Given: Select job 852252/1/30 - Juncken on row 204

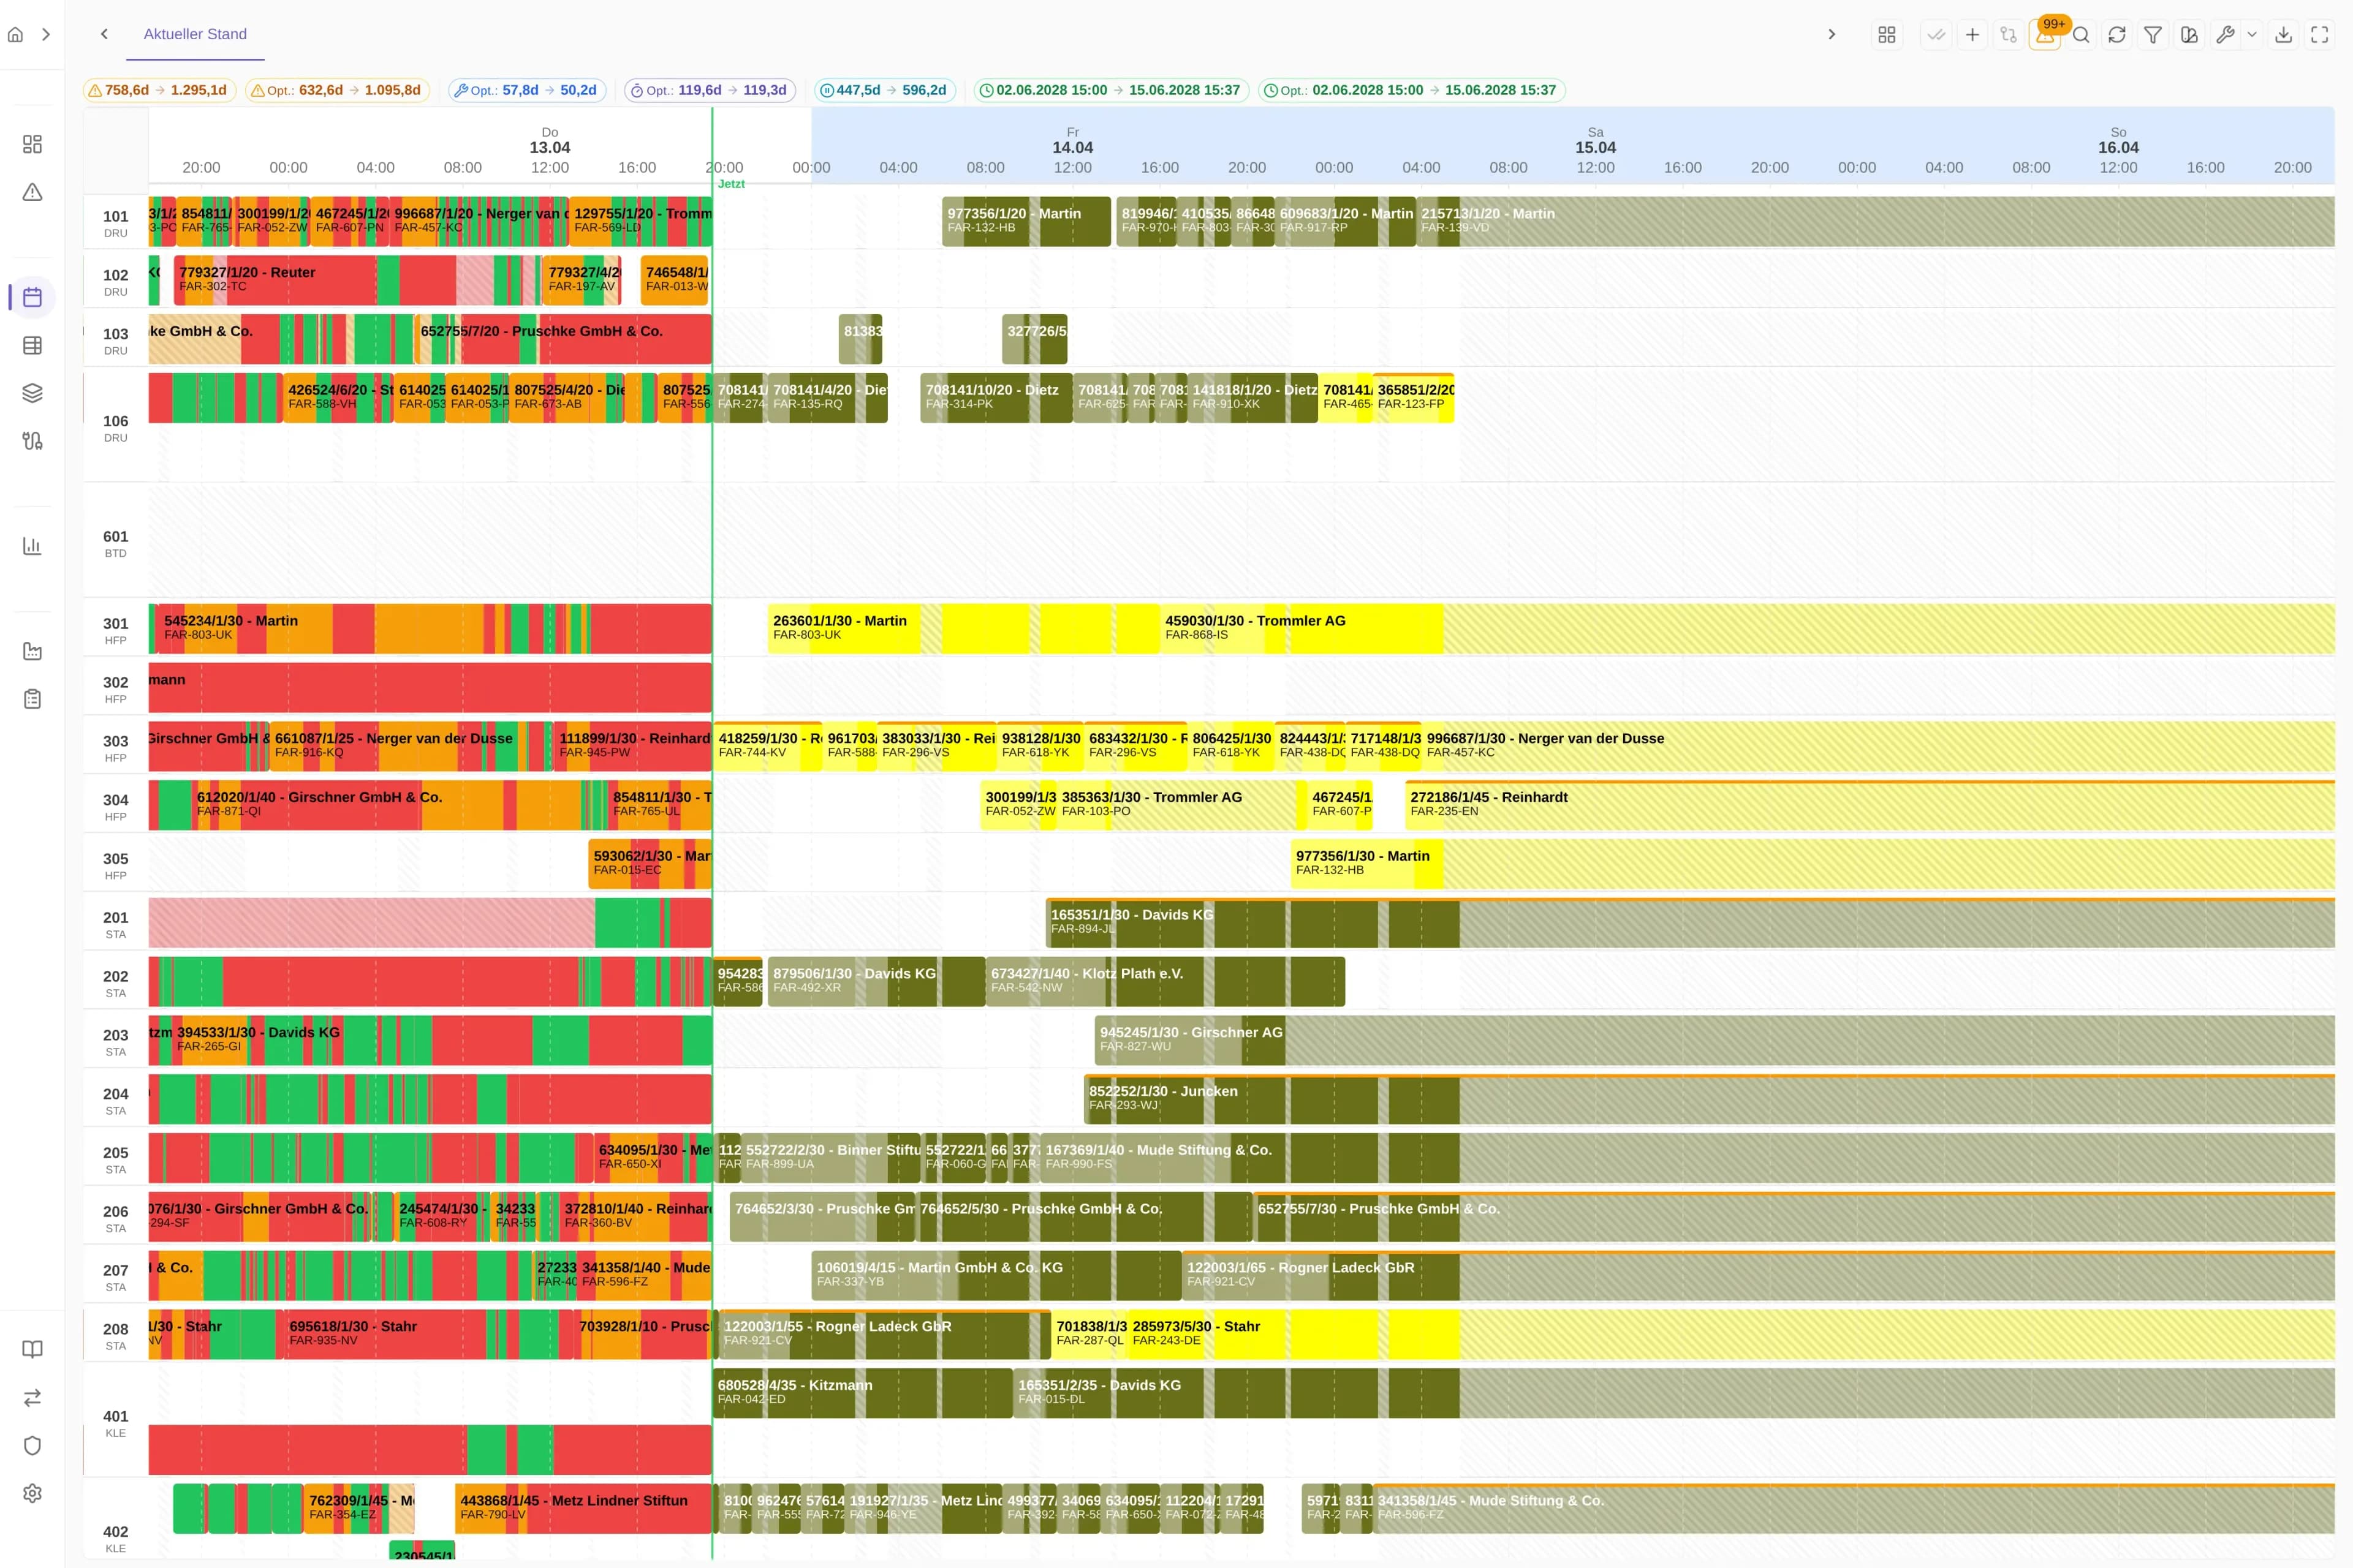Looking at the screenshot, I should (x=1709, y=1098).
